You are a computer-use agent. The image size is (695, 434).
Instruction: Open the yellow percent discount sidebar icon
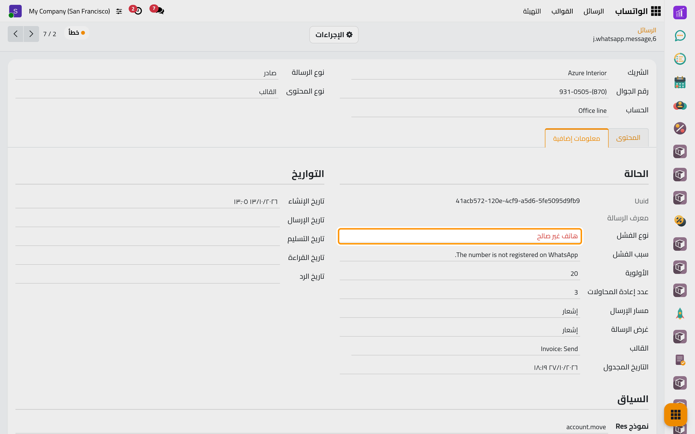(680, 221)
